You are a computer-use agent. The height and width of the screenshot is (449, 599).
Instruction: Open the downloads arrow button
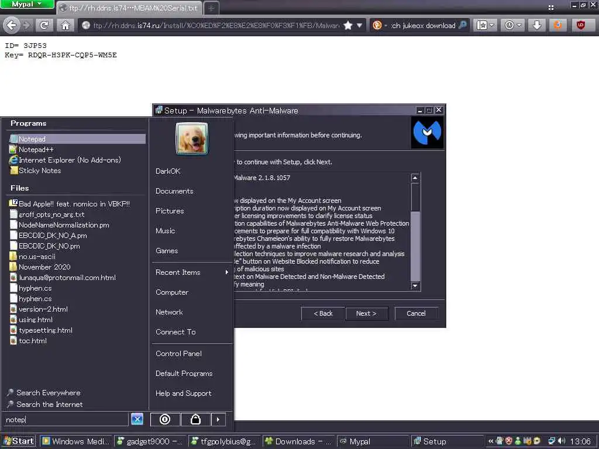[537, 25]
